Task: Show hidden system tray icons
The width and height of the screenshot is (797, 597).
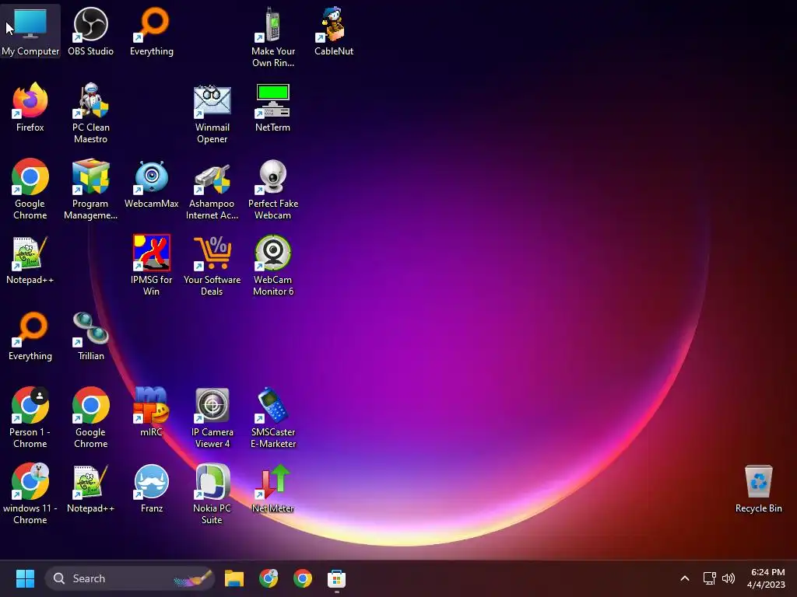Action: [685, 578]
